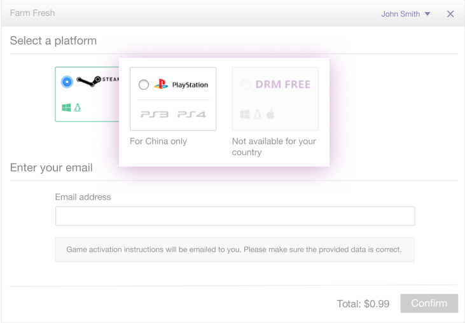This screenshot has width=465, height=323.
Task: Click the PS4 logo
Action: [x=191, y=114]
